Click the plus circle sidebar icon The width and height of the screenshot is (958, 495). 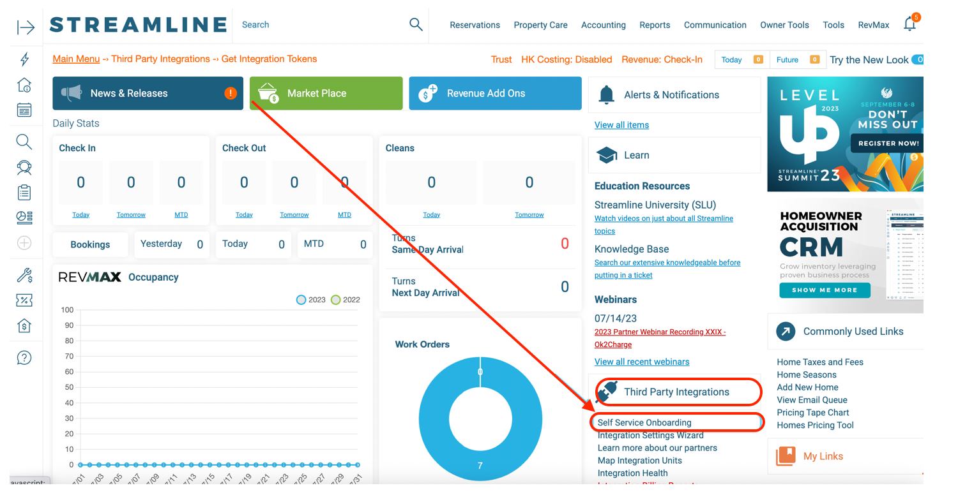[x=24, y=243]
